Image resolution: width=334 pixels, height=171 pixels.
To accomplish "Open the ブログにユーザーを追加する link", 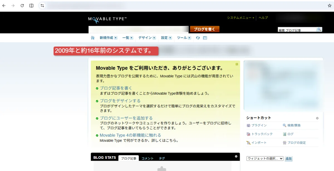I will (x=126, y=118).
